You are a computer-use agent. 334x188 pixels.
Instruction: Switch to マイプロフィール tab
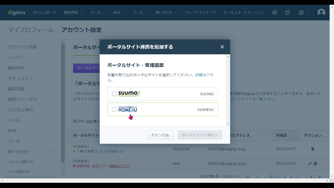coord(31,30)
